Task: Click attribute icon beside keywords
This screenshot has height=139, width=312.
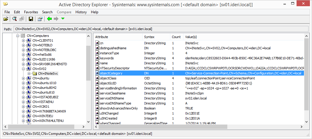Action: 97,58
